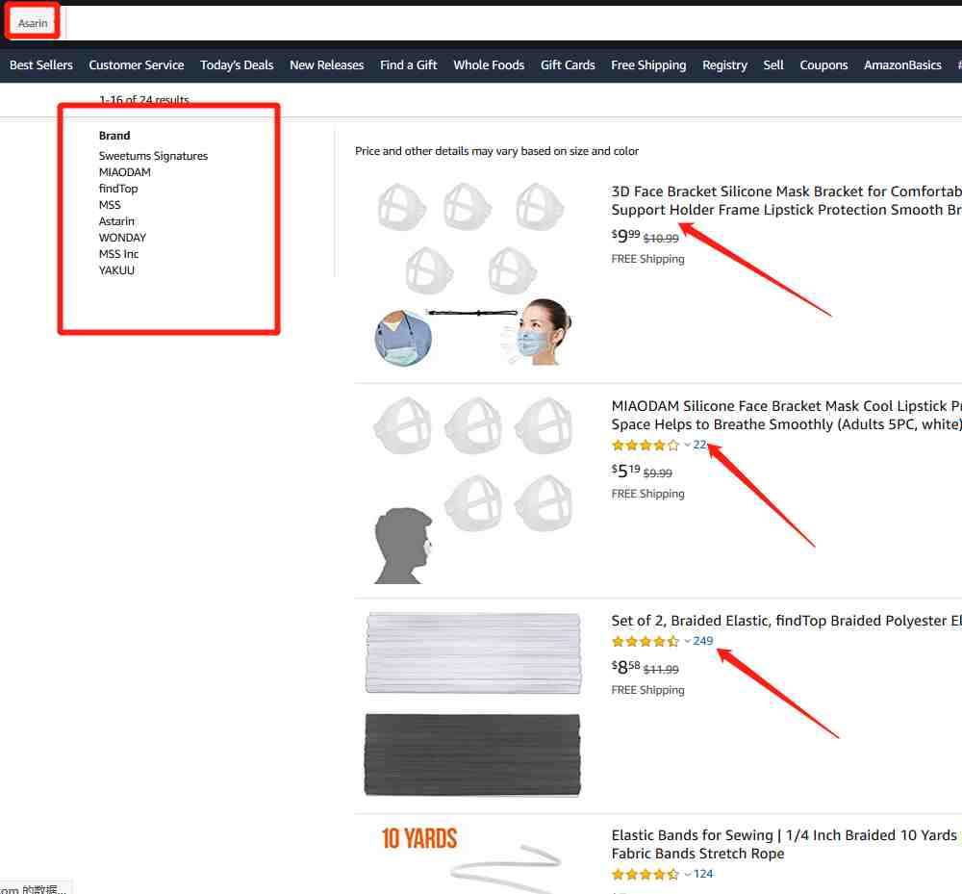The width and height of the screenshot is (962, 894).
Task: Go to Customer Service page
Action: pos(137,65)
